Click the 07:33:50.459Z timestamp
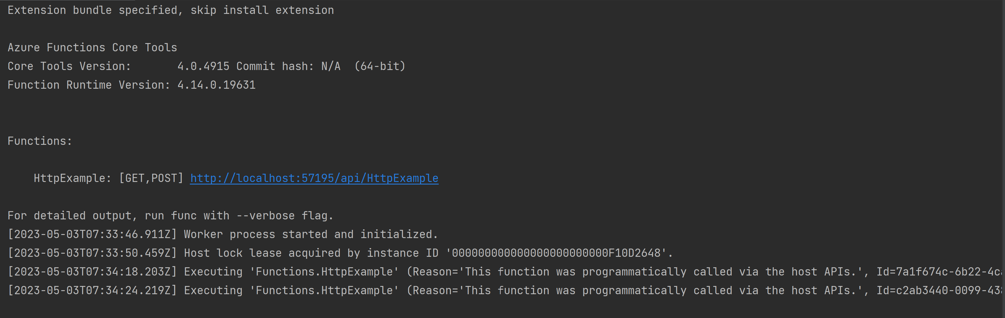 tap(92, 253)
